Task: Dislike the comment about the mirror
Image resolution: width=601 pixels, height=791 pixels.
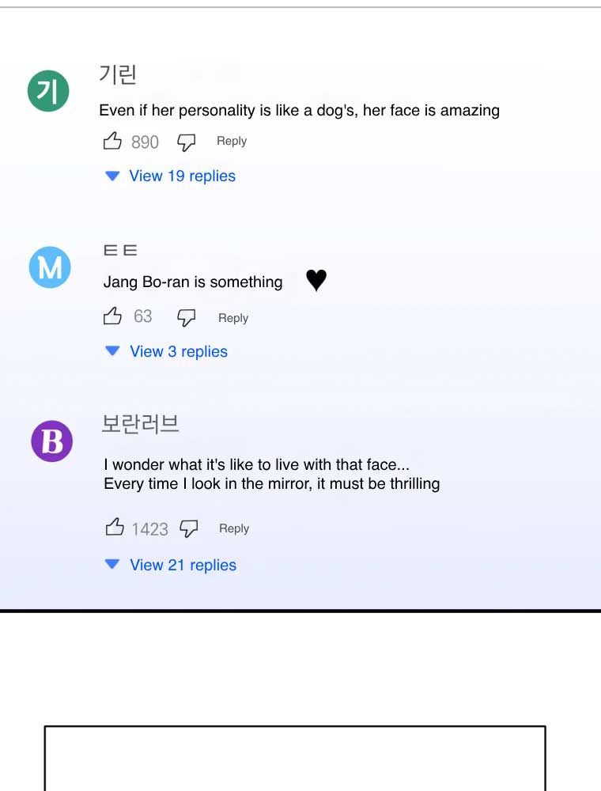Action: (x=188, y=528)
